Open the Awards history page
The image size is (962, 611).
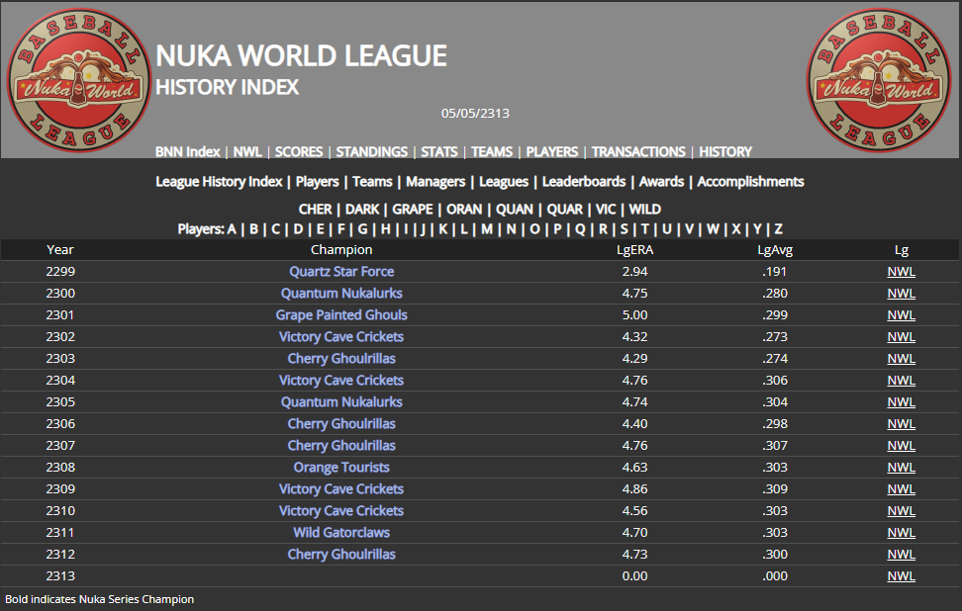click(661, 182)
